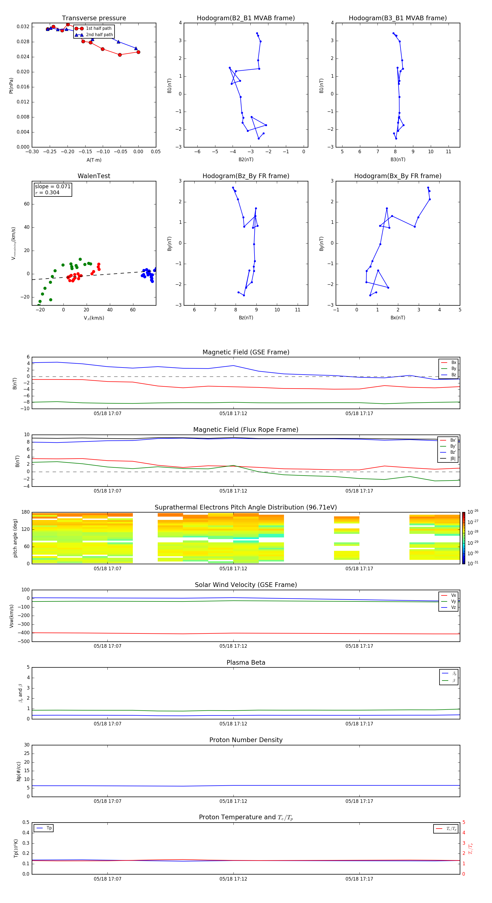Click the "Hodogram(Bx_By FR frame)" title
The image size is (492, 903).
(x=398, y=176)
